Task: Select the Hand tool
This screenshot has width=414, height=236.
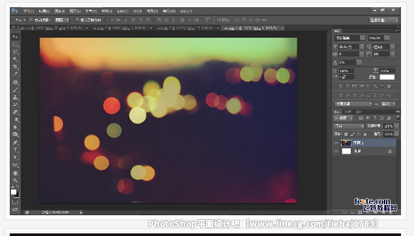Action: [15, 173]
